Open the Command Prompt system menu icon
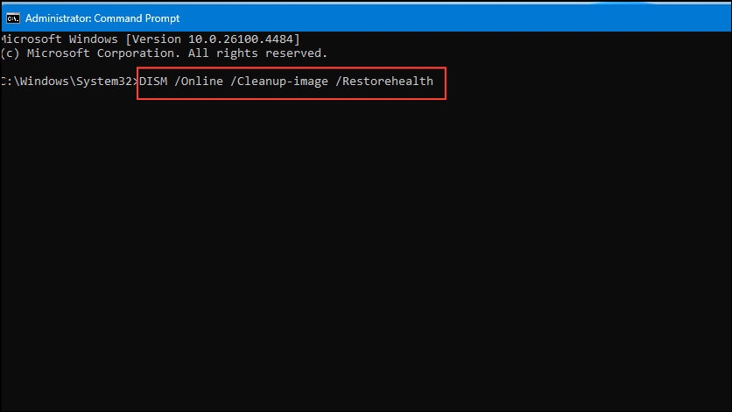732x412 pixels. click(x=13, y=18)
